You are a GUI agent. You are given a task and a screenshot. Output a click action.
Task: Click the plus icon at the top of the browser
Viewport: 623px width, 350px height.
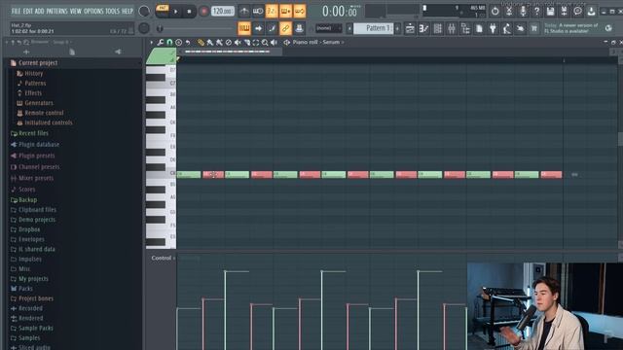(x=26, y=52)
